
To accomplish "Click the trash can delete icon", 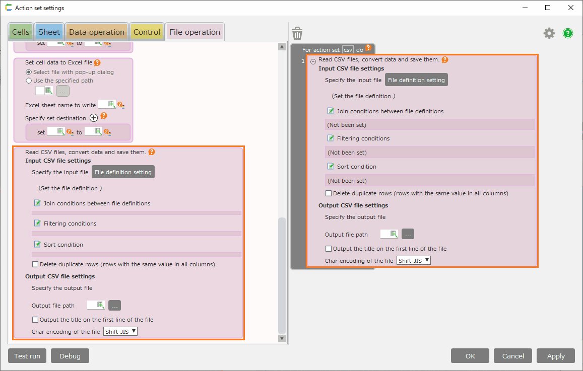I will (x=297, y=33).
